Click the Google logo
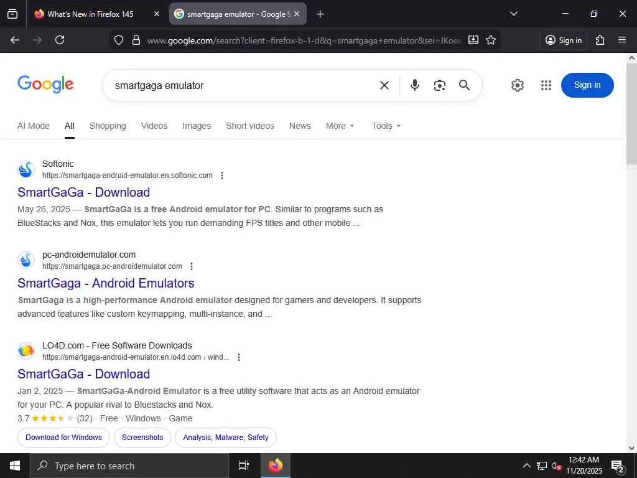This screenshot has height=478, width=637. click(45, 84)
